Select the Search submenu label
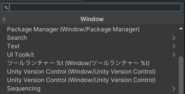Screen dimensions: 185x94 pyautogui.click(x=17, y=38)
